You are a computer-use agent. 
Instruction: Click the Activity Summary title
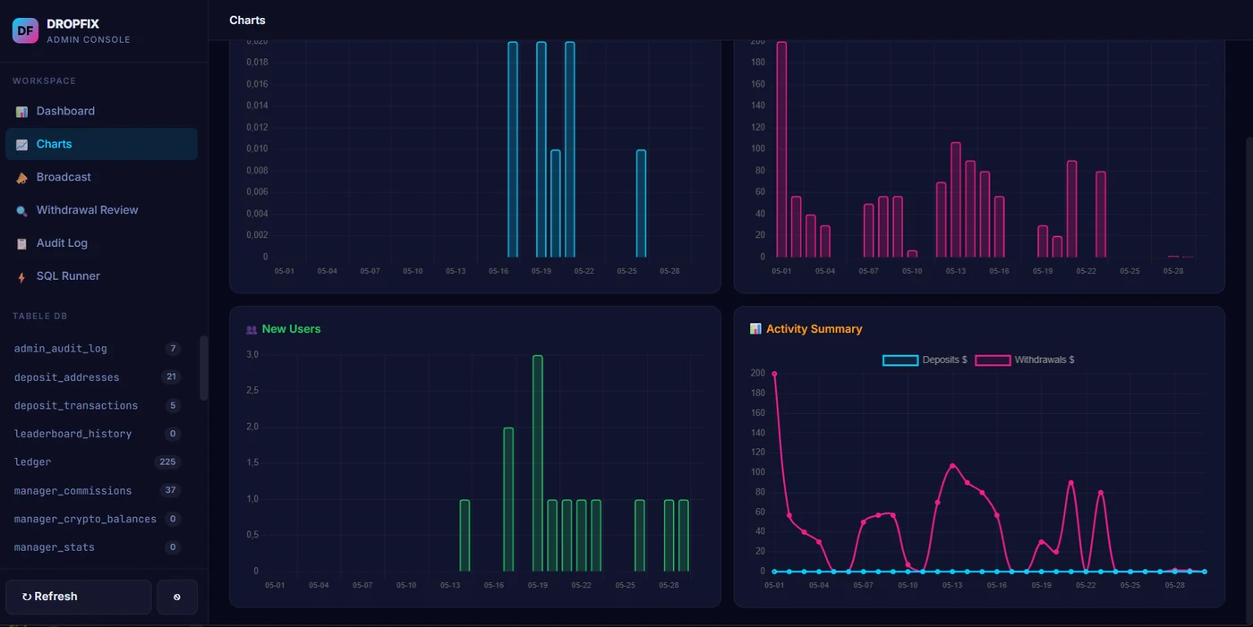tap(814, 329)
